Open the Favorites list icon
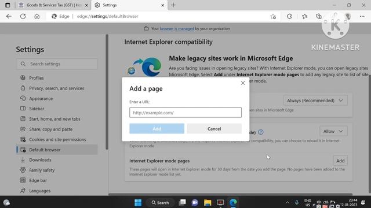The image size is (371, 208). (305, 16)
